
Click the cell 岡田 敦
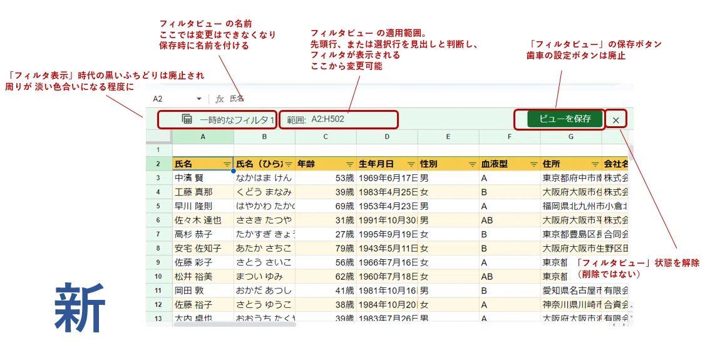pos(203,290)
